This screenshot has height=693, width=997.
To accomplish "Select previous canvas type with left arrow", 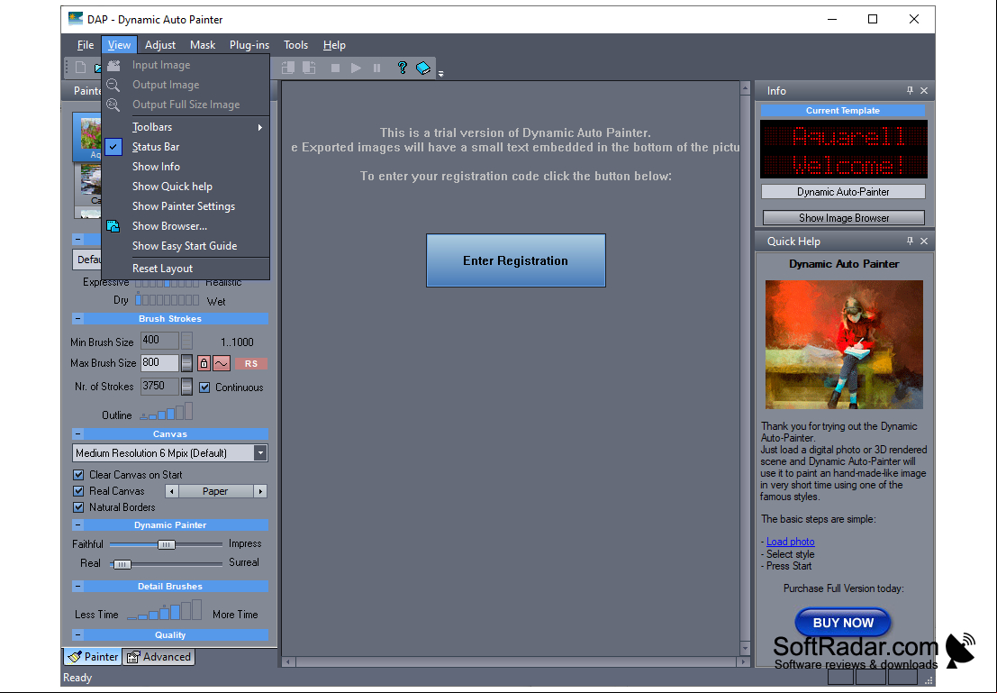I will tap(172, 491).
